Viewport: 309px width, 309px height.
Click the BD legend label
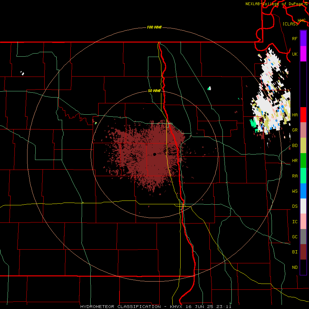295,146
